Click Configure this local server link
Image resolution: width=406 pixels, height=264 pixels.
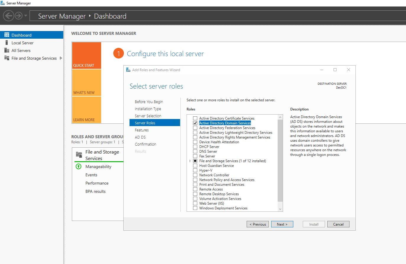[165, 54]
